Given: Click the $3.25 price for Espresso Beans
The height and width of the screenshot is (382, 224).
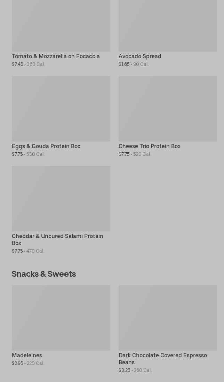Looking at the screenshot, I should coord(124,370).
